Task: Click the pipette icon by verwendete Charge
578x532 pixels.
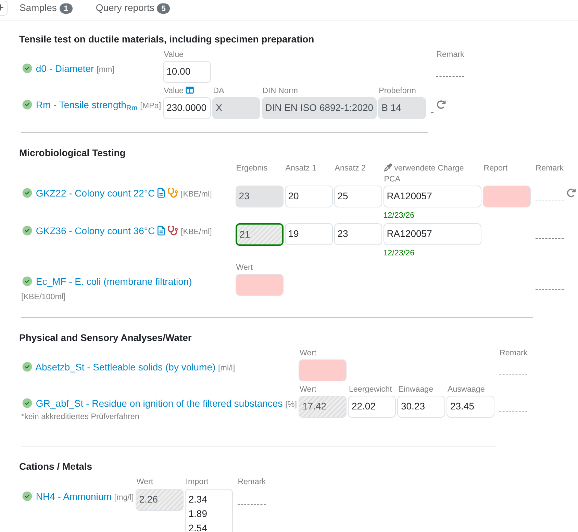Action: tap(388, 168)
